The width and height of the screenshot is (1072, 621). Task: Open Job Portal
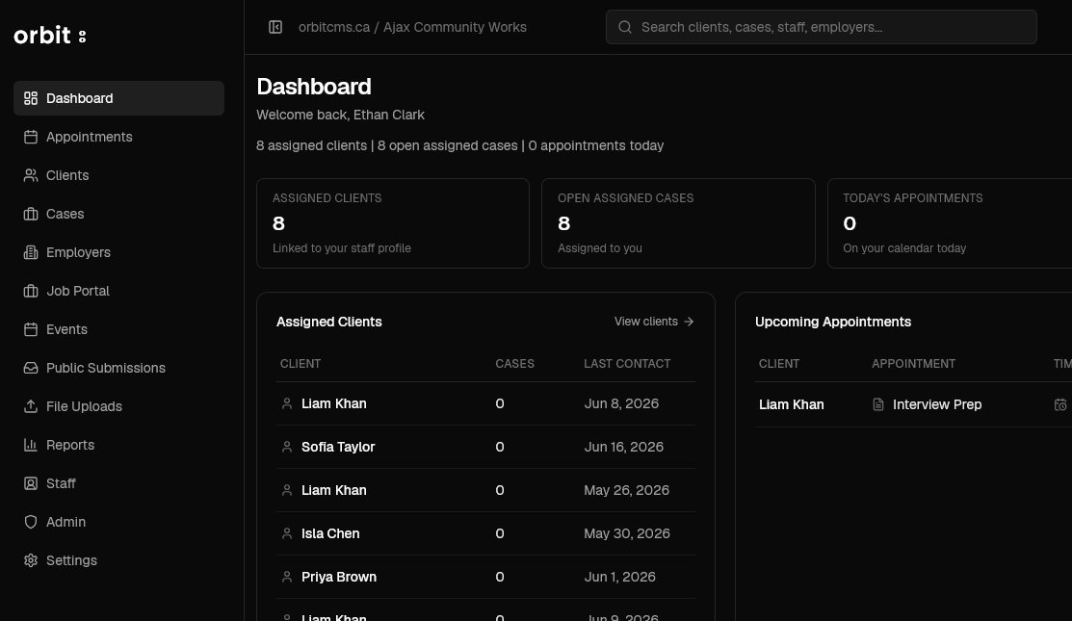[x=119, y=291]
